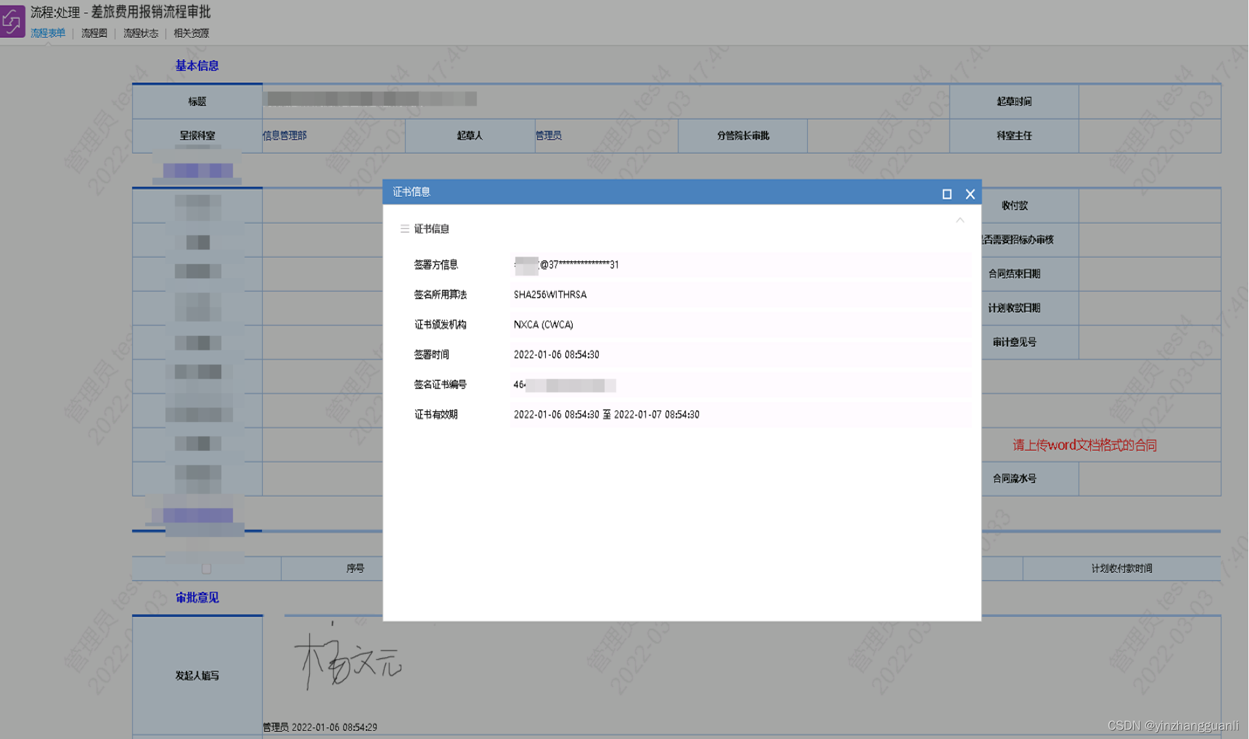Click the 发起人填写 label cell
The height and width of the screenshot is (739, 1249).
pyautogui.click(x=197, y=675)
